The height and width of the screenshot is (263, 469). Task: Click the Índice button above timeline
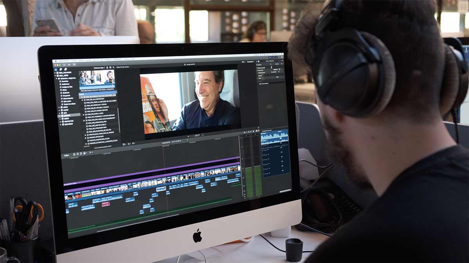tap(66, 155)
